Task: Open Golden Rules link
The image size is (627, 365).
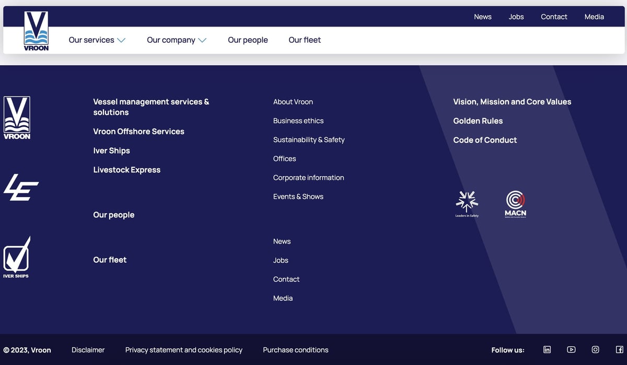Action: click(x=478, y=121)
